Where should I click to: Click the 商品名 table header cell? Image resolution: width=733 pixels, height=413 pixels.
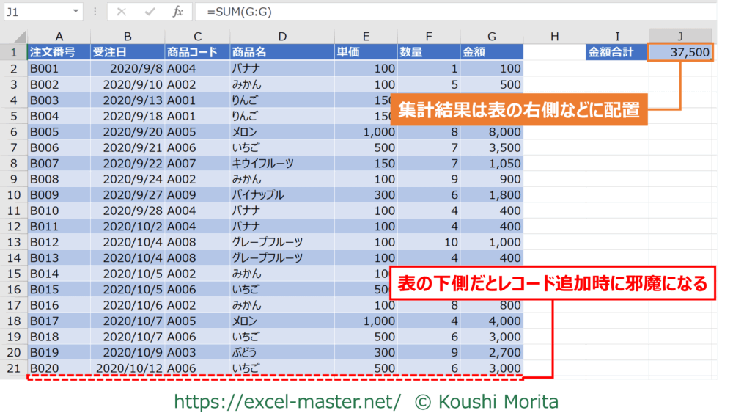[281, 52]
